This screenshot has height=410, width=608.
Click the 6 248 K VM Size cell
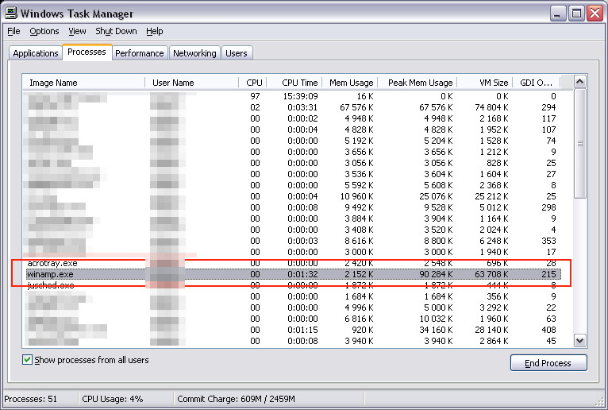(x=494, y=241)
